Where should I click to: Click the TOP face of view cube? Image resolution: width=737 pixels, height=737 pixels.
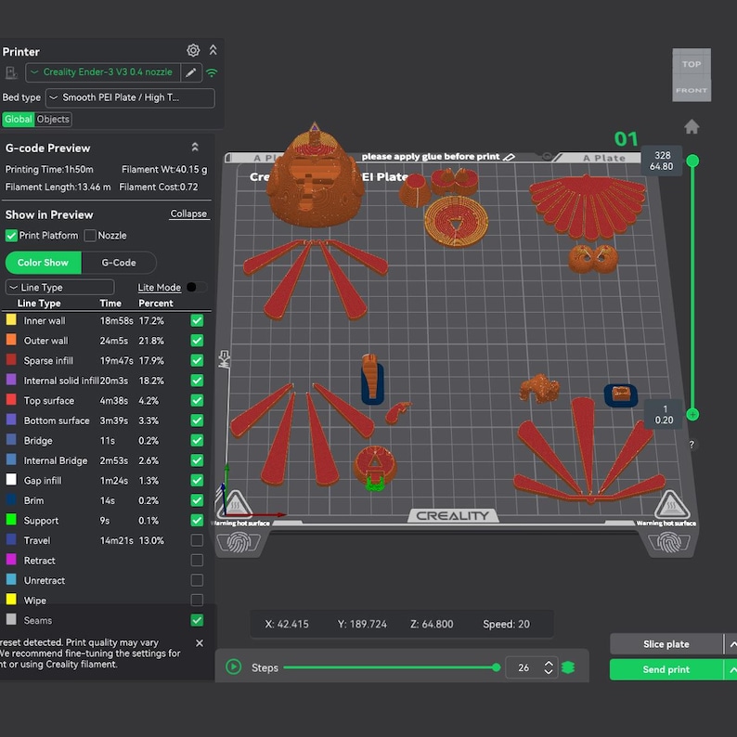tap(692, 63)
